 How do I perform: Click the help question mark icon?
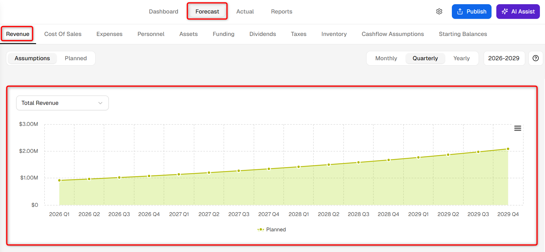(536, 58)
